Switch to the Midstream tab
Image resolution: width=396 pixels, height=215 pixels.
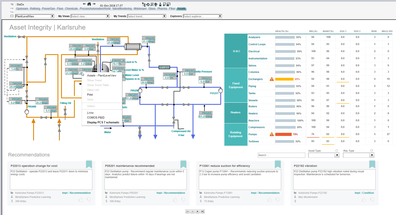(x=140, y=9)
